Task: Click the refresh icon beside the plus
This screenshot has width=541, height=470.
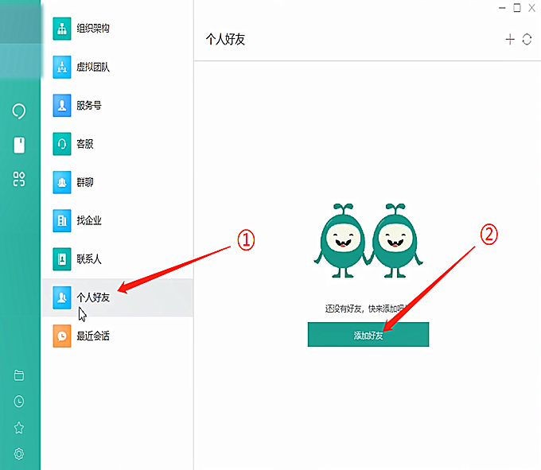Action: pos(527,39)
